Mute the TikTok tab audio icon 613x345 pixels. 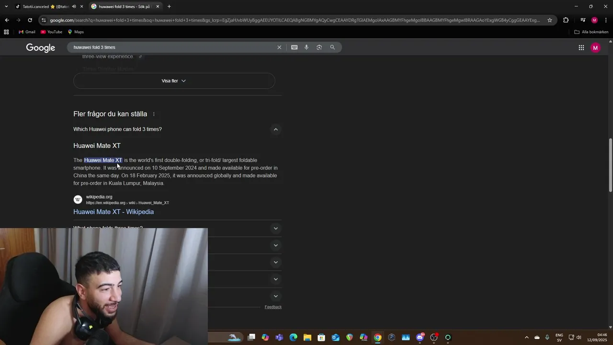74,7
